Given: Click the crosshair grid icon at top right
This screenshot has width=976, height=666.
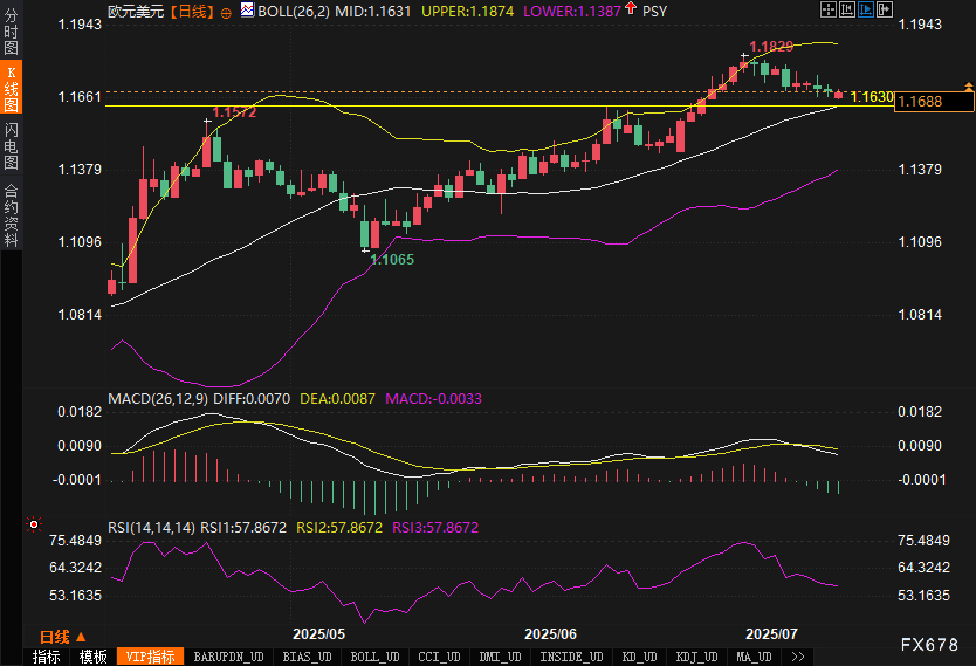Looking at the screenshot, I should pos(828,9).
